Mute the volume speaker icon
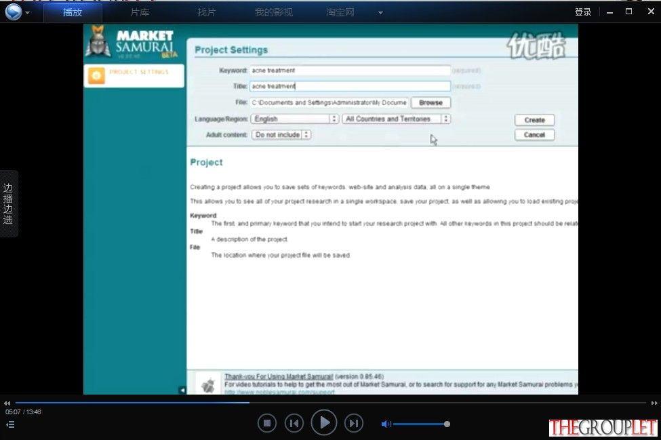Image resolution: width=661 pixels, height=440 pixels. pyautogui.click(x=386, y=424)
